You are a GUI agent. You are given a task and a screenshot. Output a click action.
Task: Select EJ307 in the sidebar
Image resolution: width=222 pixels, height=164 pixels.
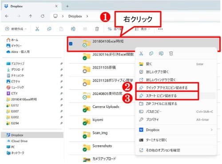pos(12,111)
